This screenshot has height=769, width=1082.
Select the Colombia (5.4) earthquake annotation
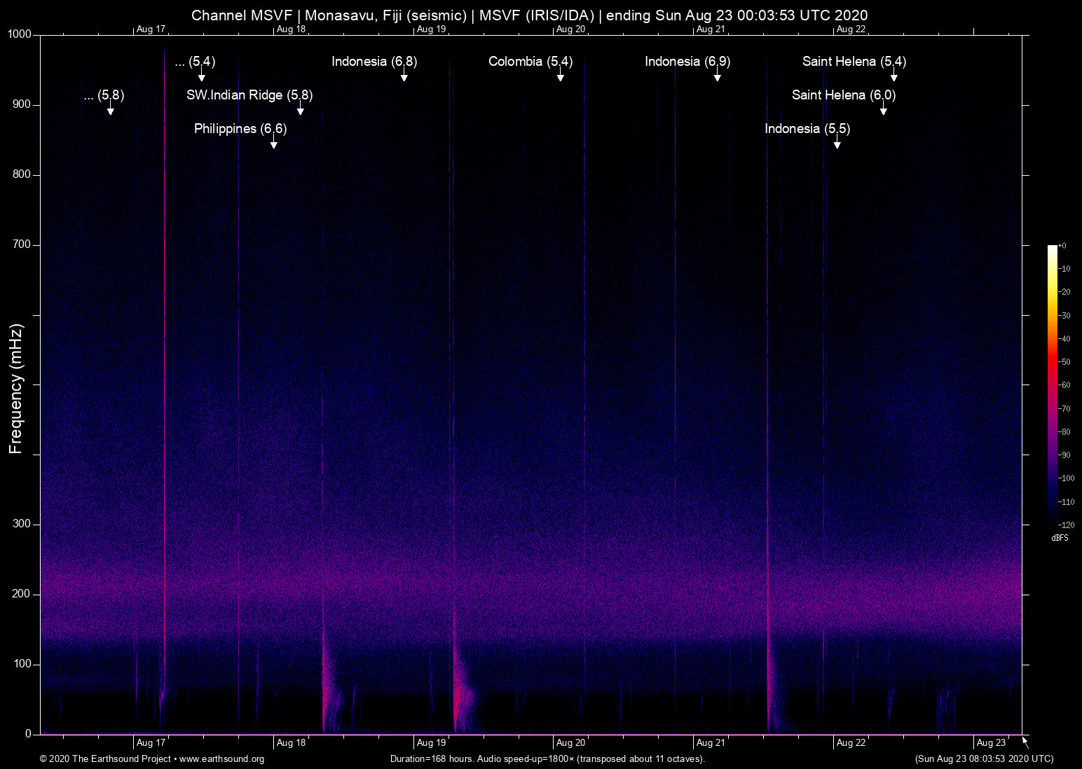coord(530,62)
